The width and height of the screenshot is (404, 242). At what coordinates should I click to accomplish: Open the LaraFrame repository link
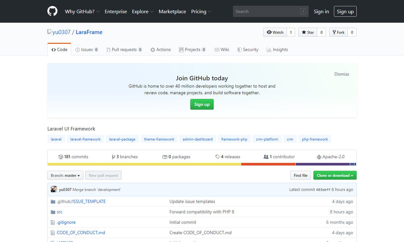coord(89,32)
